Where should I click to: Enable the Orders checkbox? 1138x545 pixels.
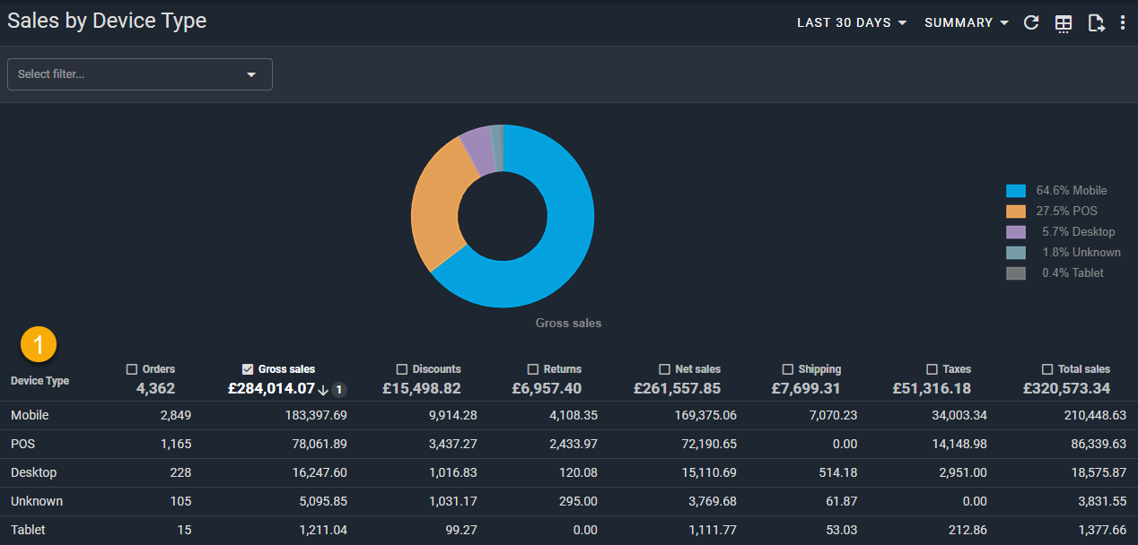pyautogui.click(x=132, y=369)
